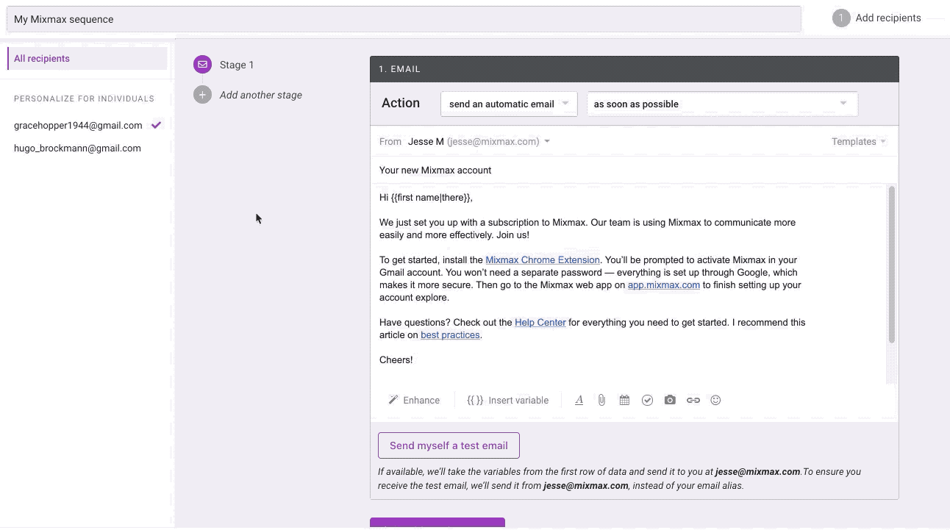
Task: Open the Templates dropdown
Action: click(x=858, y=141)
